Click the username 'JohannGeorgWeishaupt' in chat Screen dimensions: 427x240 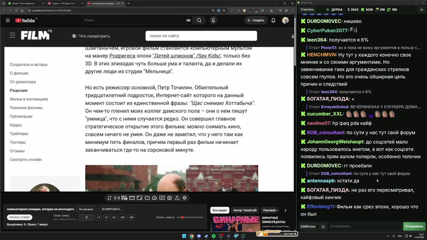point(336,142)
